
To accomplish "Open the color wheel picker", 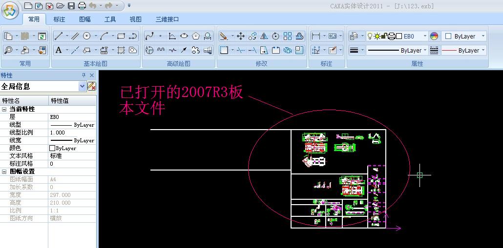I will point(434,36).
